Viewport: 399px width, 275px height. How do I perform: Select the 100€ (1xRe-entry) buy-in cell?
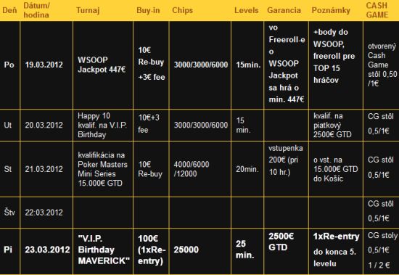click(151, 251)
